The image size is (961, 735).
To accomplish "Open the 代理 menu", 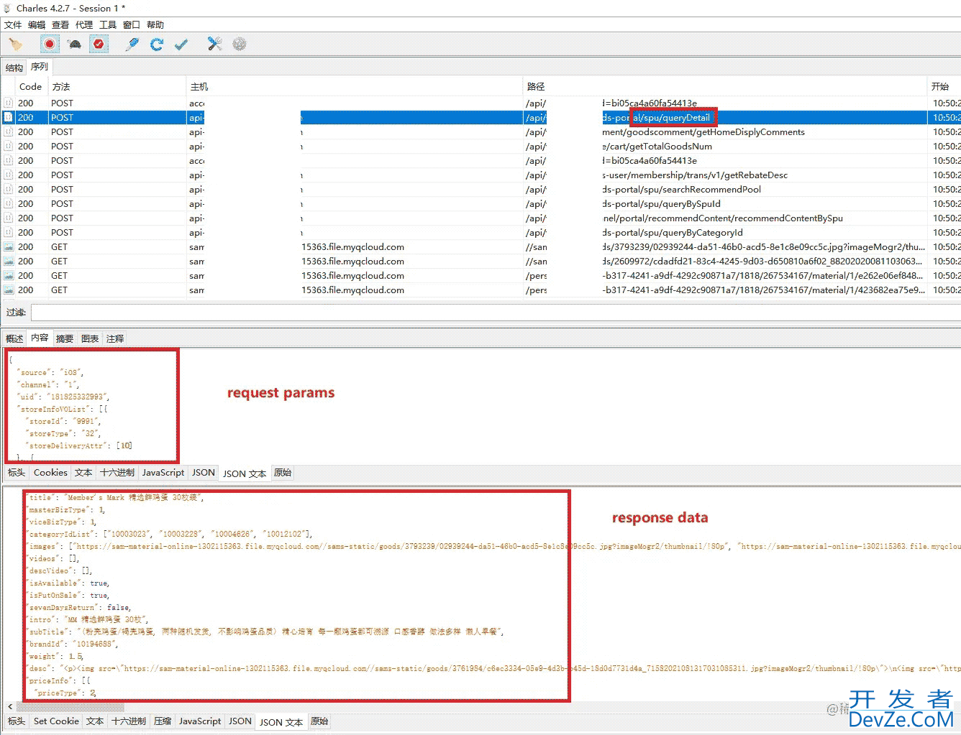I will 84,25.
